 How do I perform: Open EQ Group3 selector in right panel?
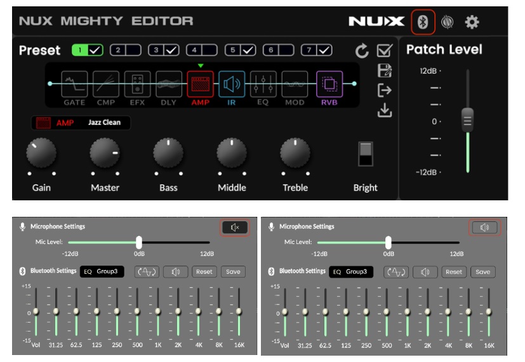click(351, 272)
